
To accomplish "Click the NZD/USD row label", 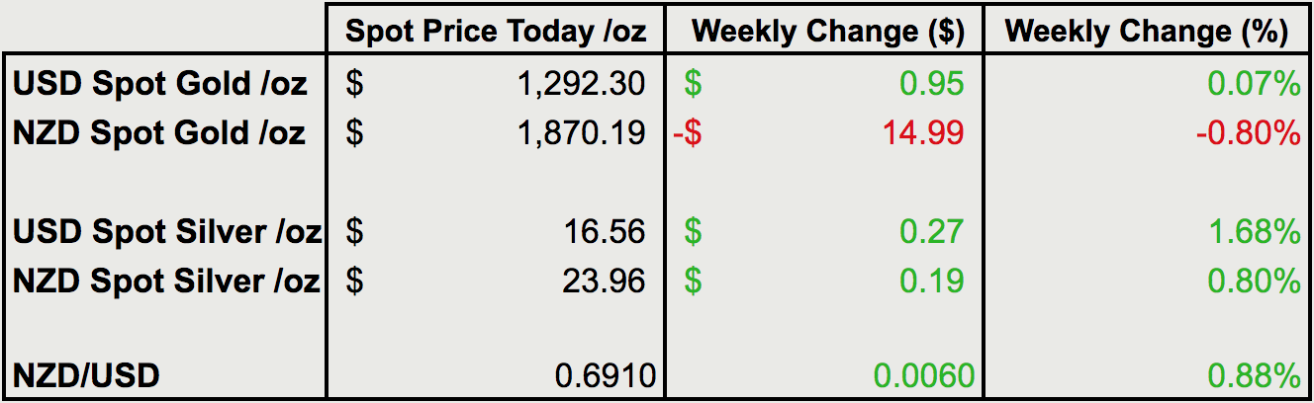I will [87, 375].
